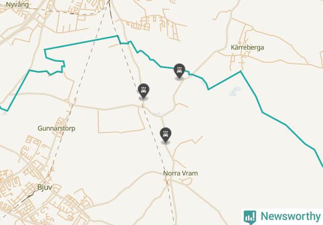This screenshot has width=323, height=225.
Task: Click the small blue pond in the far left teal corner
Action: click(x=4, y=113)
